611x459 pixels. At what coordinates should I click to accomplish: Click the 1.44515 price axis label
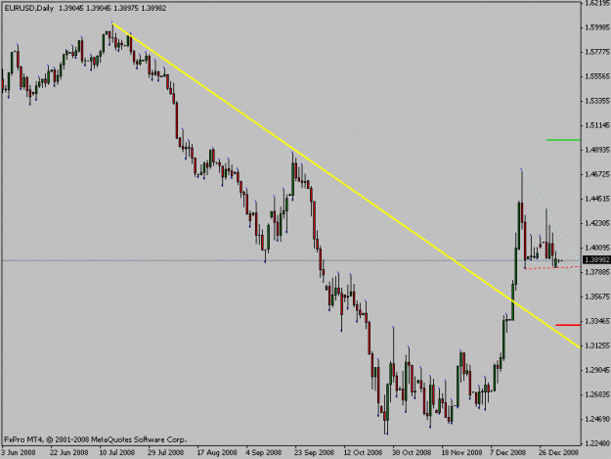(x=597, y=199)
